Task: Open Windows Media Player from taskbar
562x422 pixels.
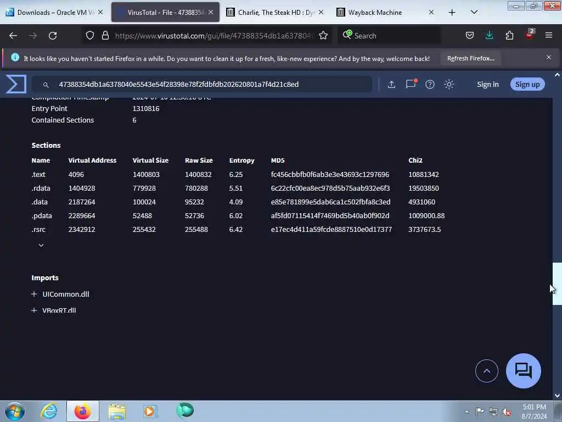Action: (x=149, y=411)
